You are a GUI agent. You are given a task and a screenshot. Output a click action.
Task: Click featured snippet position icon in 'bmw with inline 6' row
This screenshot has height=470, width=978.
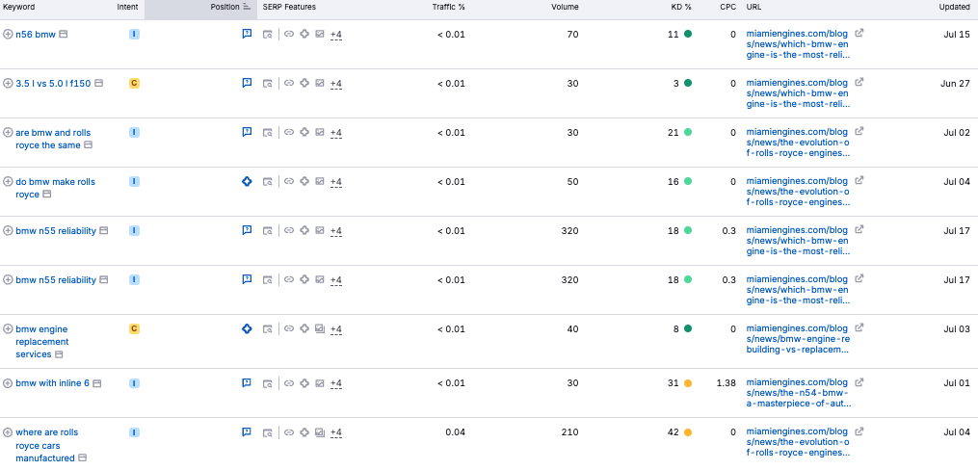click(247, 382)
